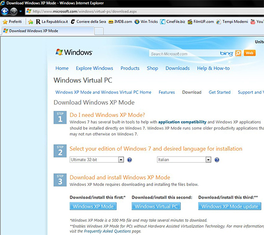
Task: Click the address bar URL field
Action: [144, 12]
